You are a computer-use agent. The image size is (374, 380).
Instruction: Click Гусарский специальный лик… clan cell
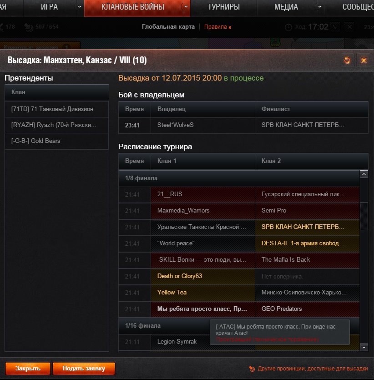[307, 194]
